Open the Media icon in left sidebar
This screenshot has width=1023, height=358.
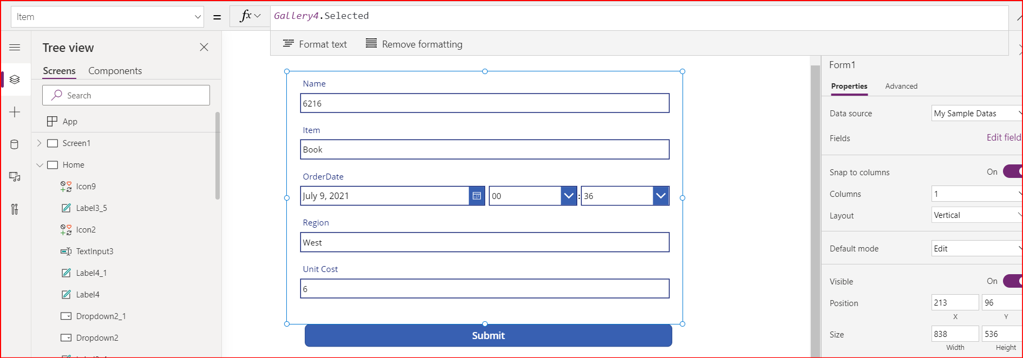click(x=15, y=177)
